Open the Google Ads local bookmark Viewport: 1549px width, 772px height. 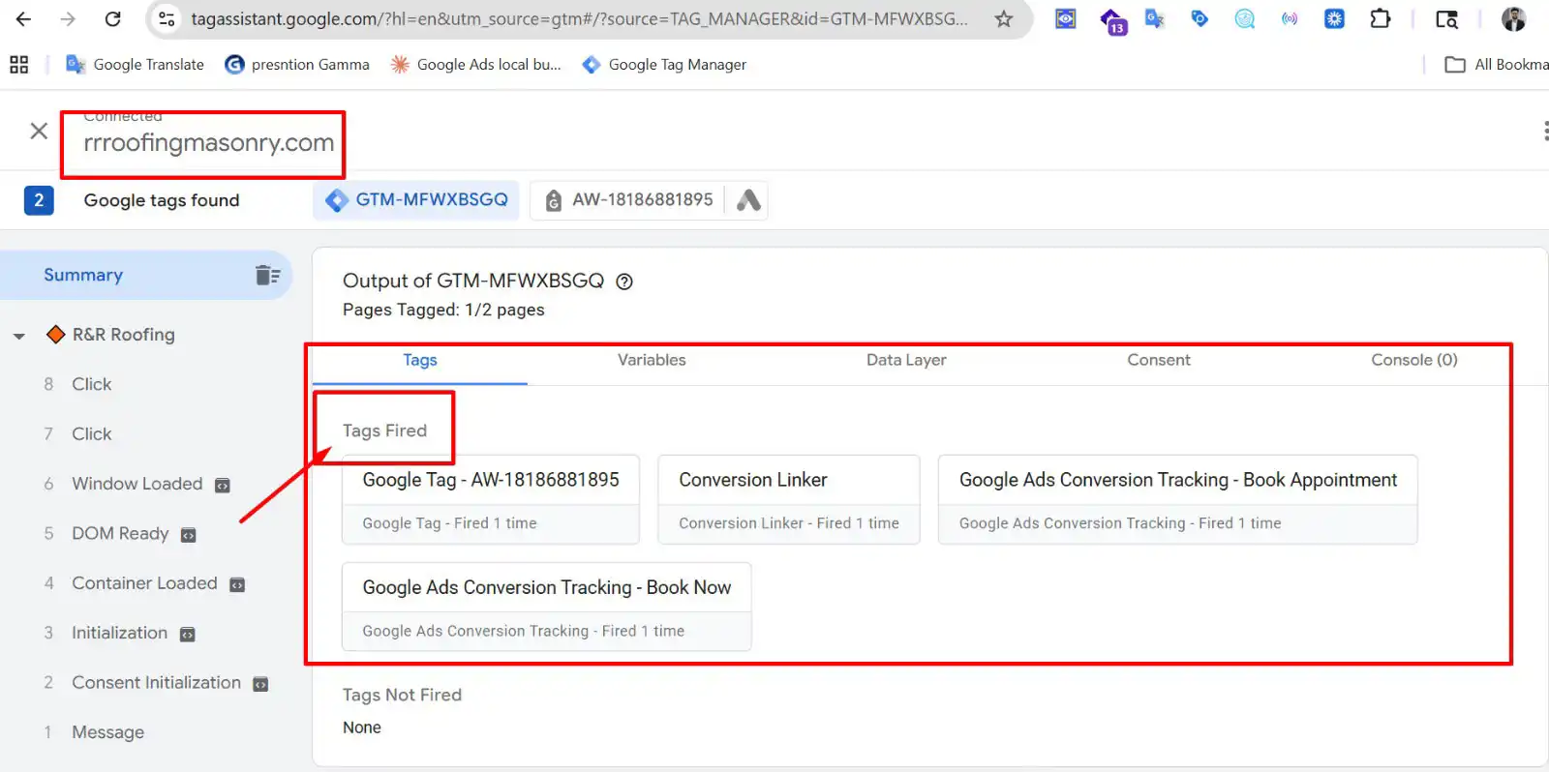[x=475, y=65]
